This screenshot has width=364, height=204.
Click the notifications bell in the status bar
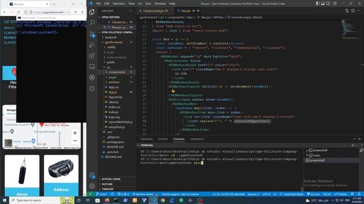tap(359, 194)
